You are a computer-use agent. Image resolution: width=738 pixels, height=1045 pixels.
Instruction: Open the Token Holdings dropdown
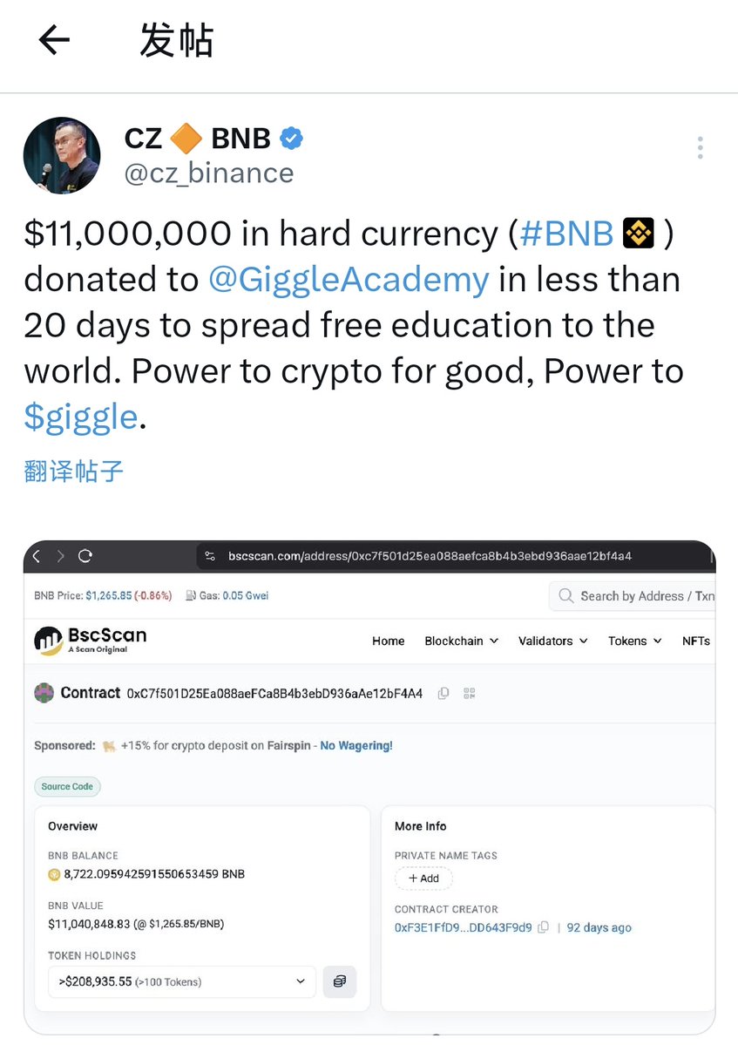(x=182, y=981)
